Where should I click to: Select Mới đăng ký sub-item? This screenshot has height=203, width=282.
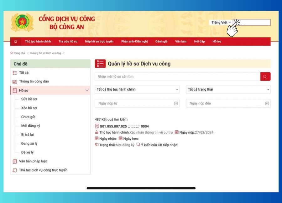[x=31, y=126]
